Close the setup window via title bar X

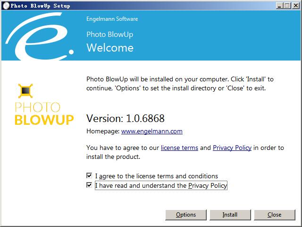pyautogui.click(x=295, y=6)
